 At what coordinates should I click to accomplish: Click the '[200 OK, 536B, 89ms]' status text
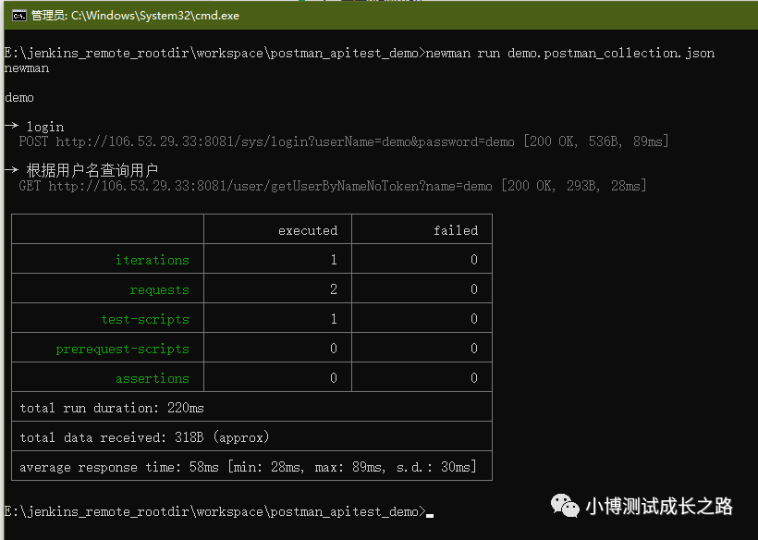[x=596, y=141]
